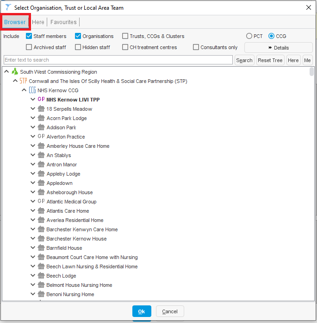Click the GP icon beside Alverton Practice
This screenshot has width=317, height=323.
point(41,137)
